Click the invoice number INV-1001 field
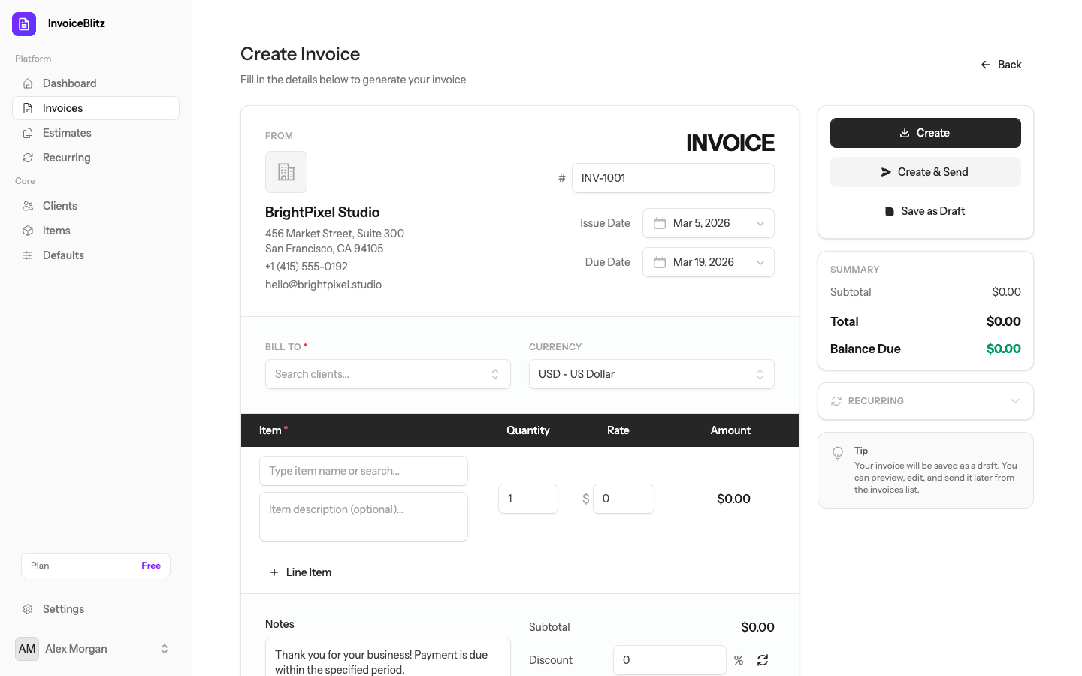 [672, 178]
